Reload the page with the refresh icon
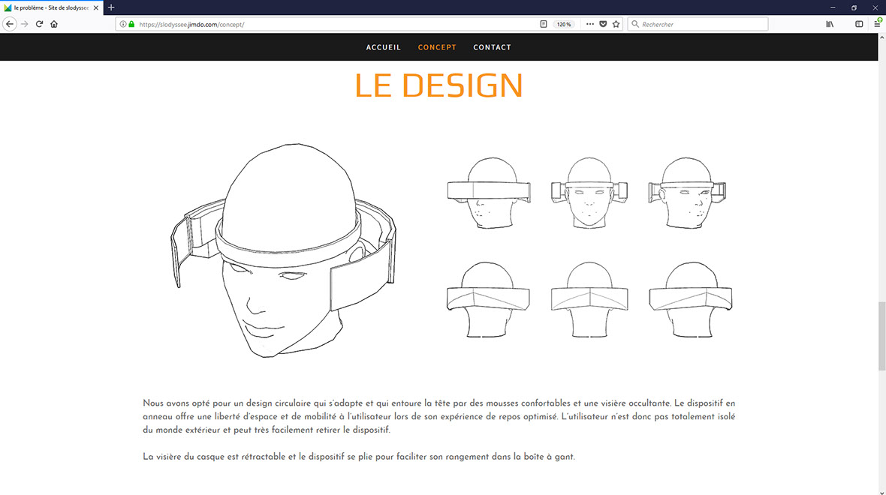The height and width of the screenshot is (495, 886). point(39,24)
